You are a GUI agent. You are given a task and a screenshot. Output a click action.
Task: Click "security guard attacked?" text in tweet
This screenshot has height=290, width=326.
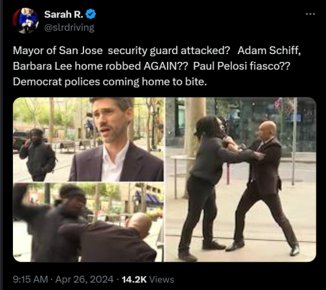point(169,50)
